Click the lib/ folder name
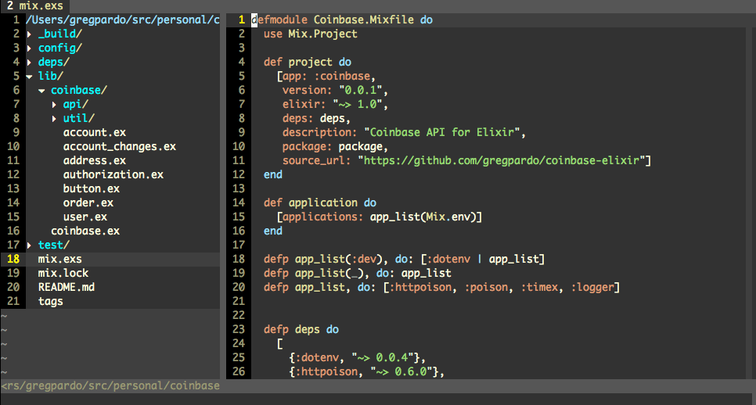This screenshot has width=756, height=405. 51,76
